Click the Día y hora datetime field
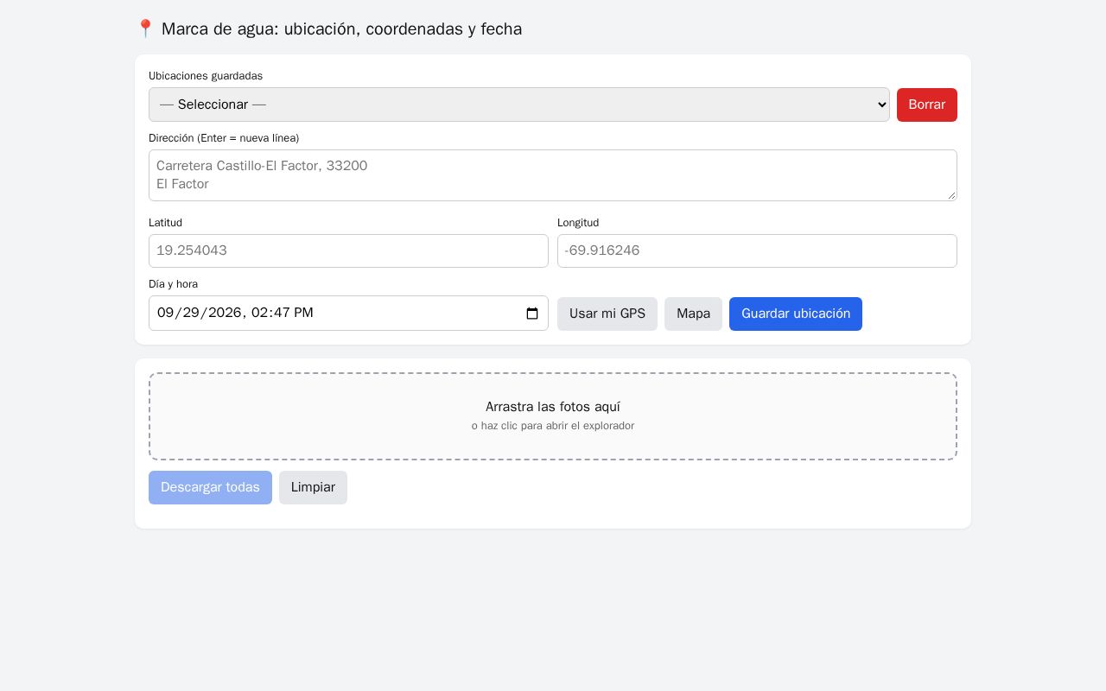This screenshot has height=691, width=1106. [348, 313]
